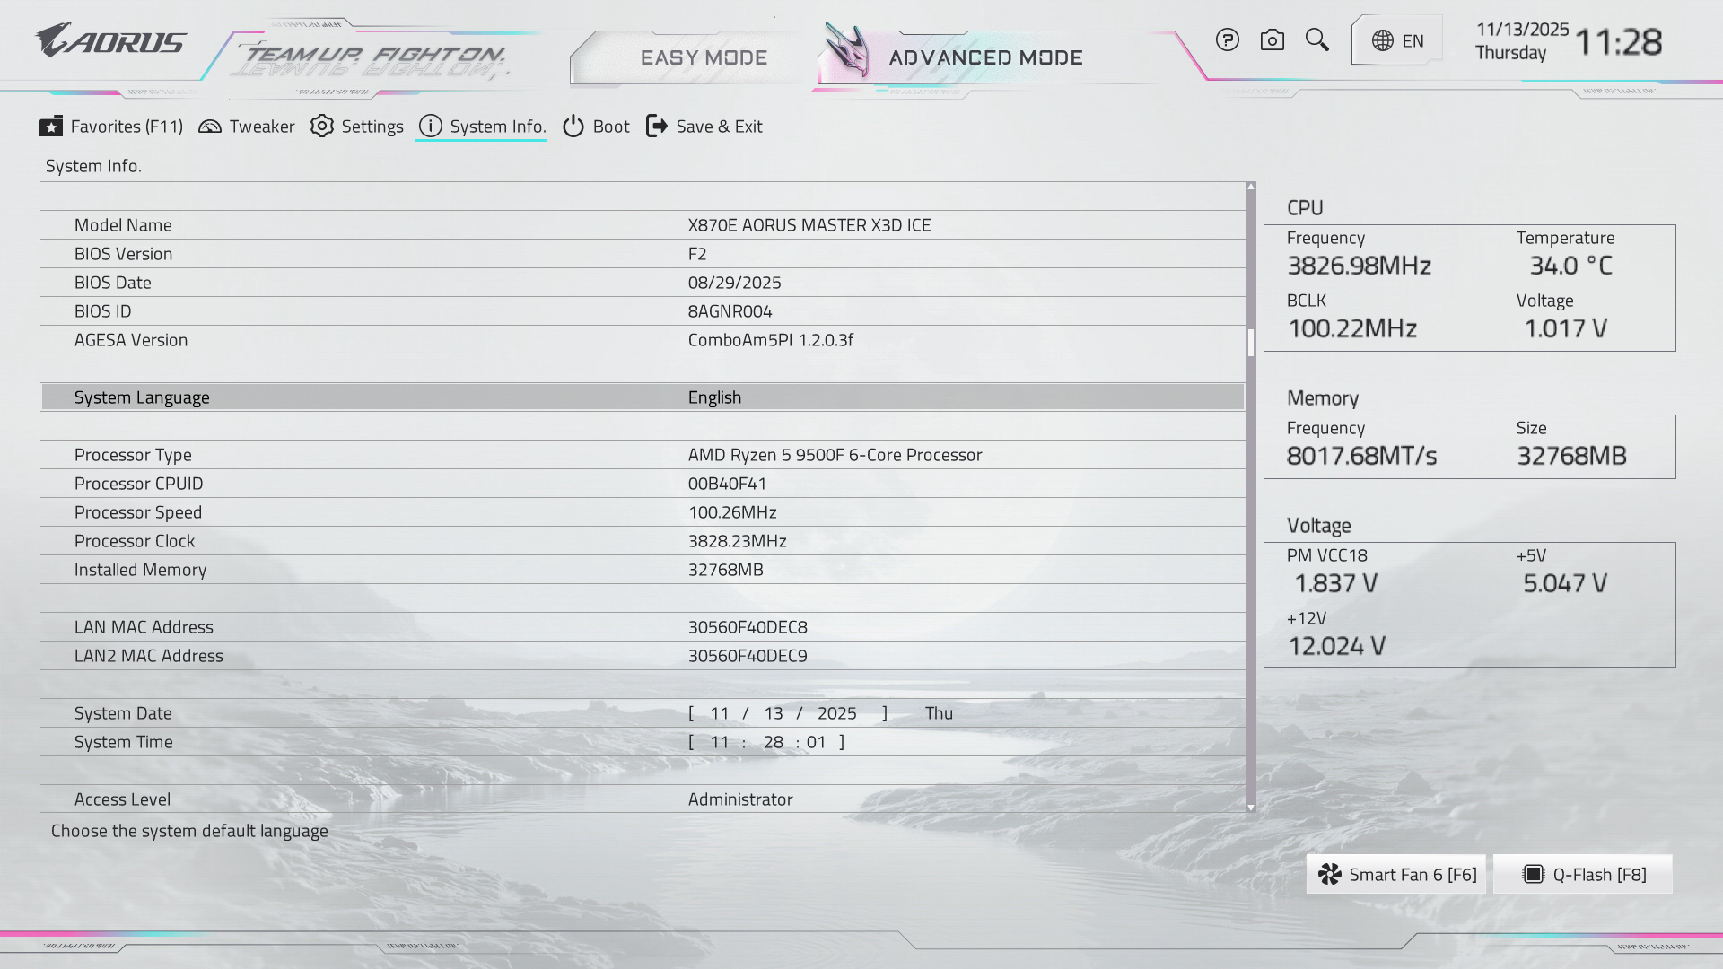Click the globe language icon

pyautogui.click(x=1383, y=41)
